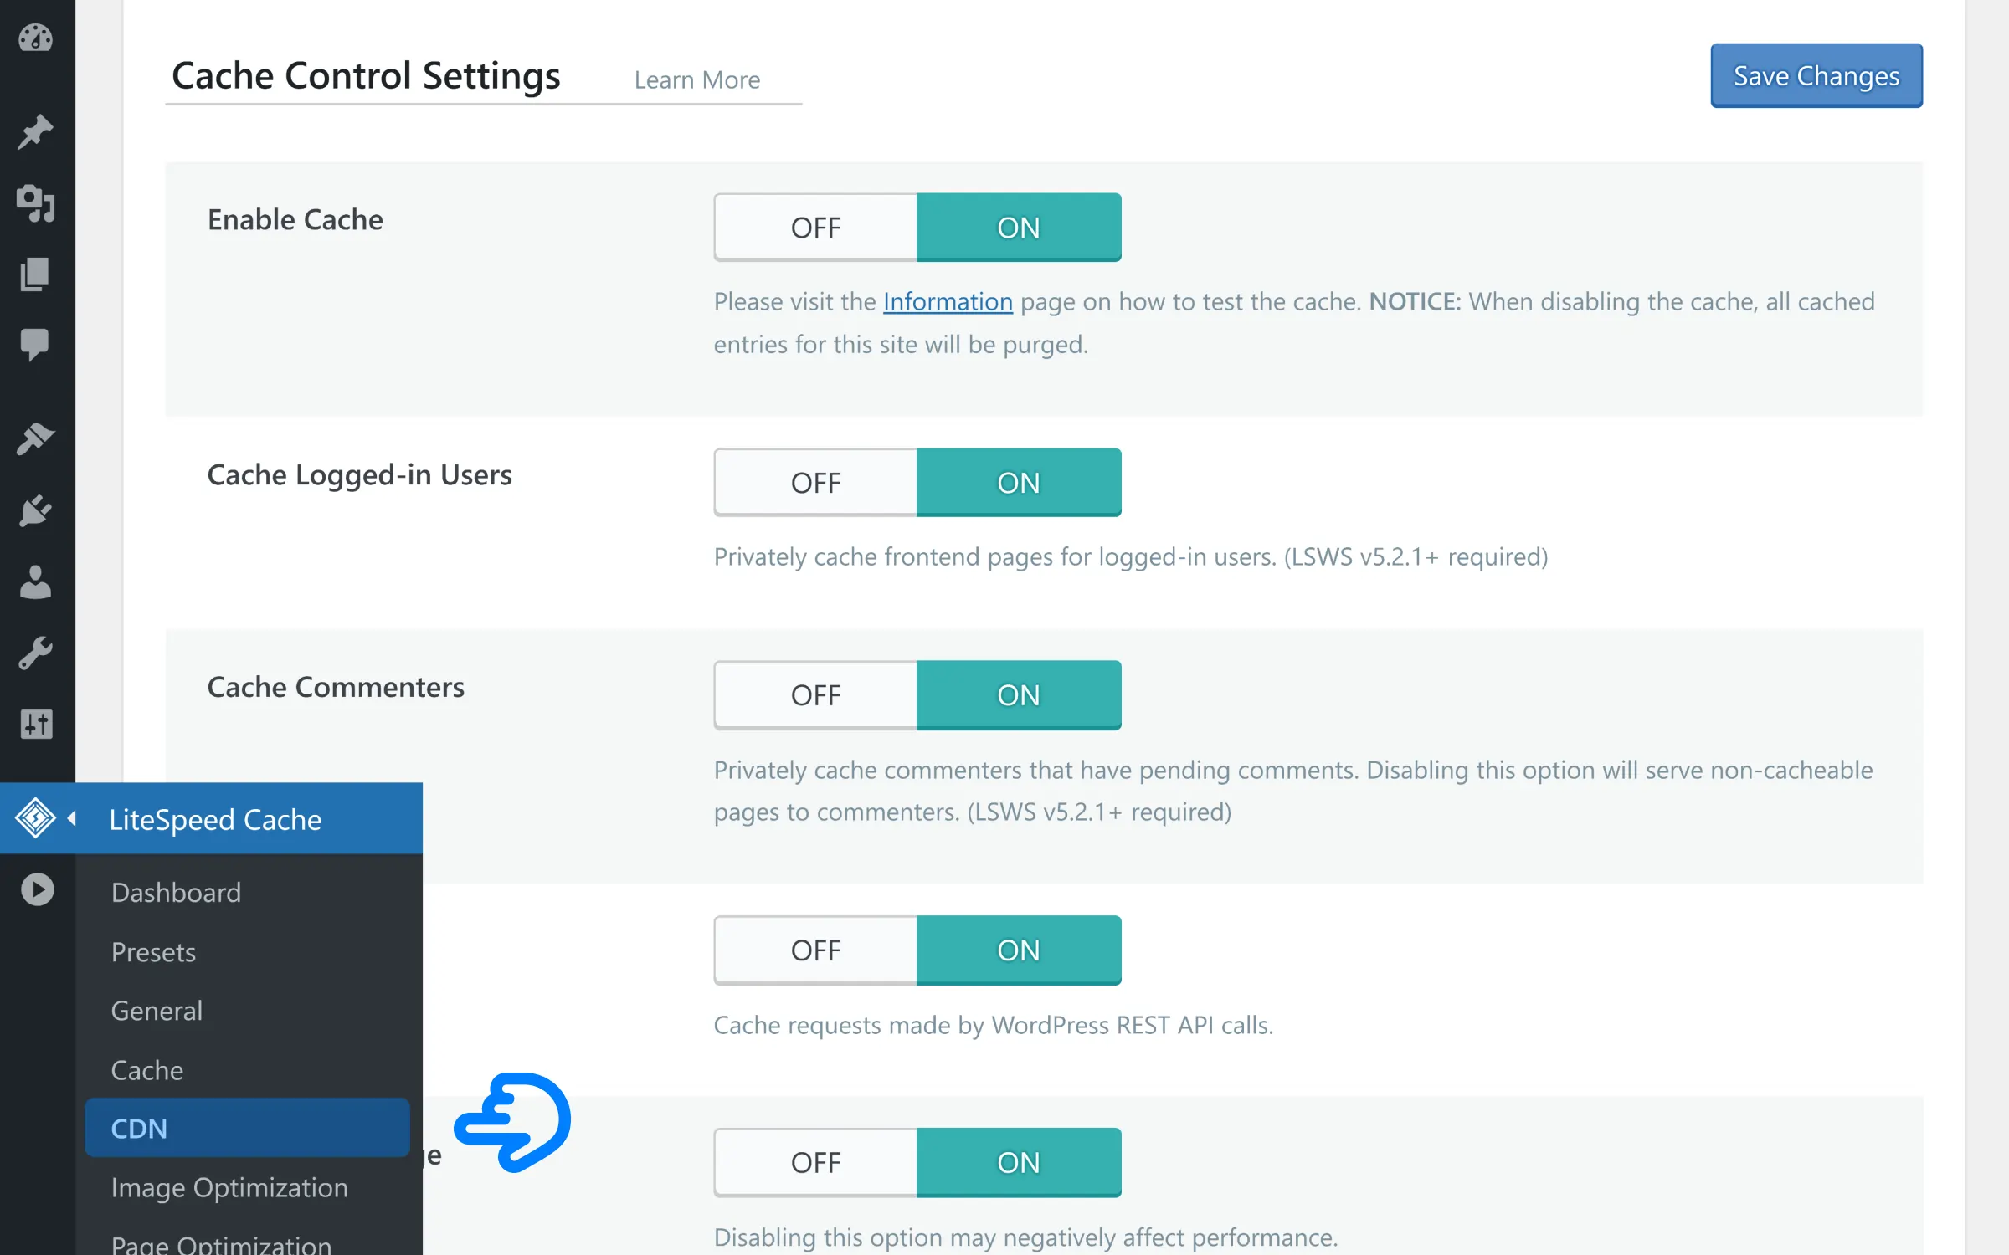Click text 'Cache requests made by WordPress REST API calls.'

(994, 1025)
